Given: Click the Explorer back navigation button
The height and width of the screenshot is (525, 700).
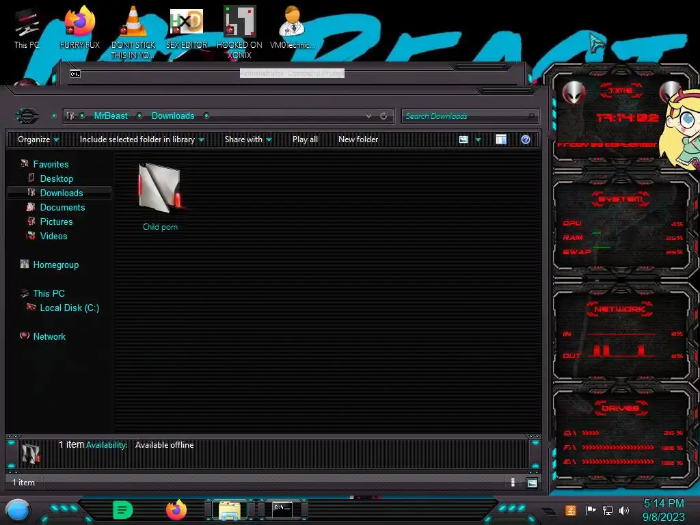Looking at the screenshot, I should tap(27, 116).
